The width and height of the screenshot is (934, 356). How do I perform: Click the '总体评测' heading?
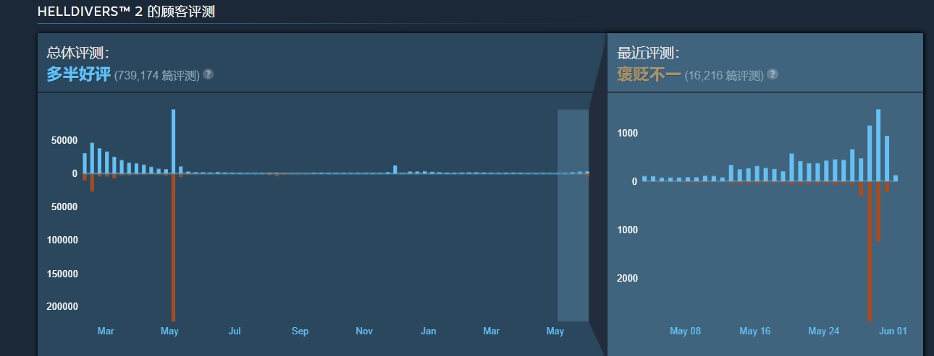(77, 53)
